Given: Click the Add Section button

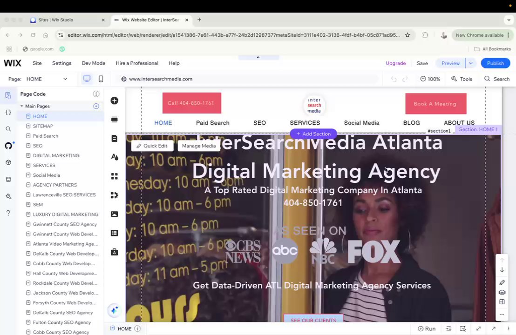Looking at the screenshot, I should [x=313, y=134].
